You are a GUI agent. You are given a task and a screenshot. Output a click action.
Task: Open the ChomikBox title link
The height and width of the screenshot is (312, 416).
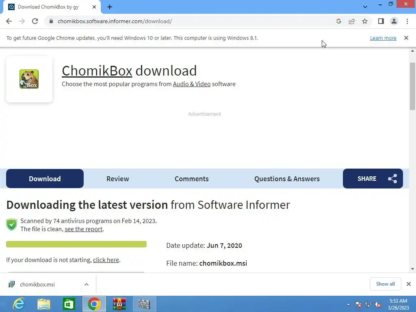point(97,71)
